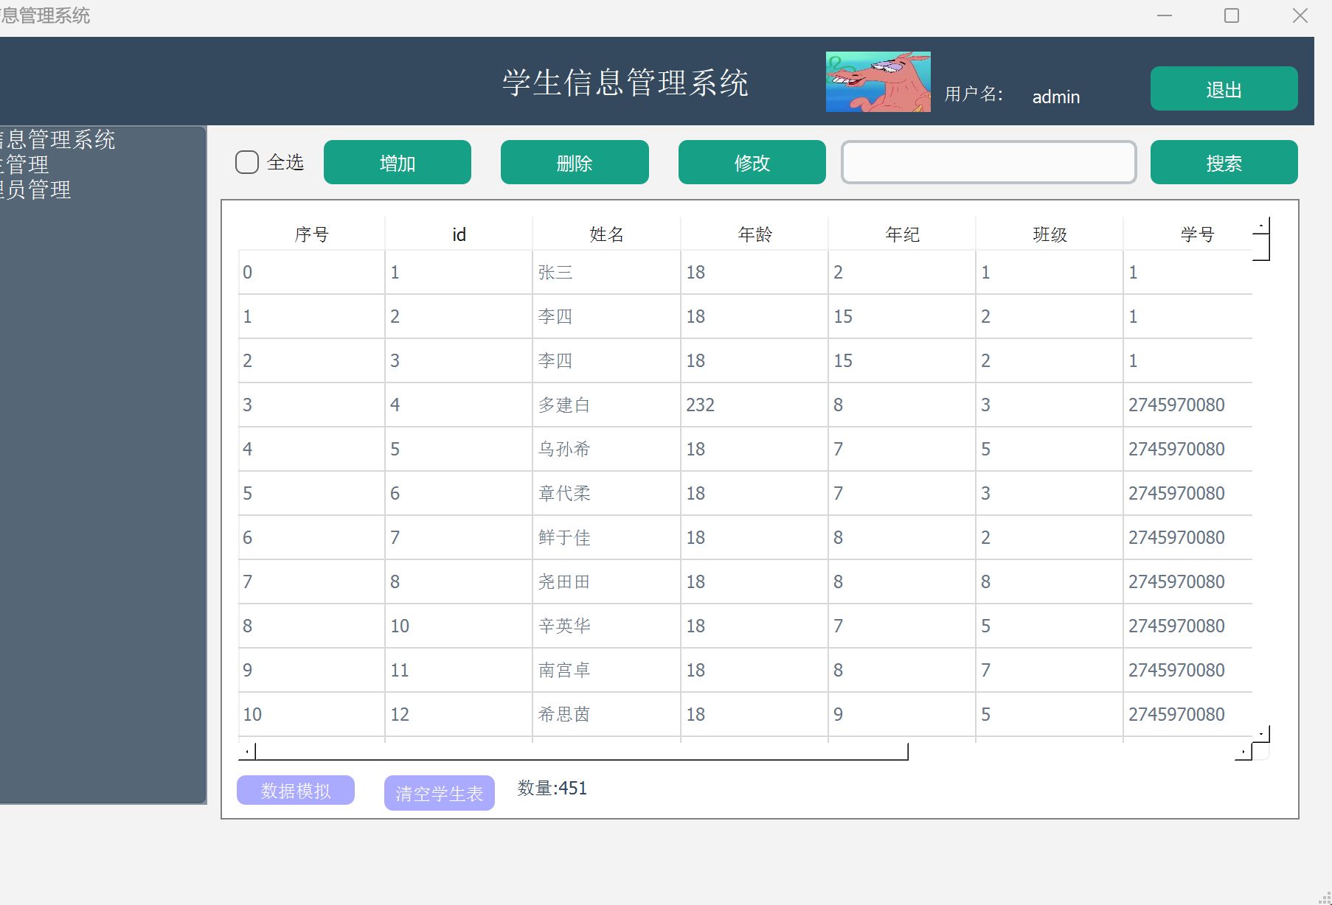Click the id column header
Screen dimensions: 1332x905
point(457,234)
